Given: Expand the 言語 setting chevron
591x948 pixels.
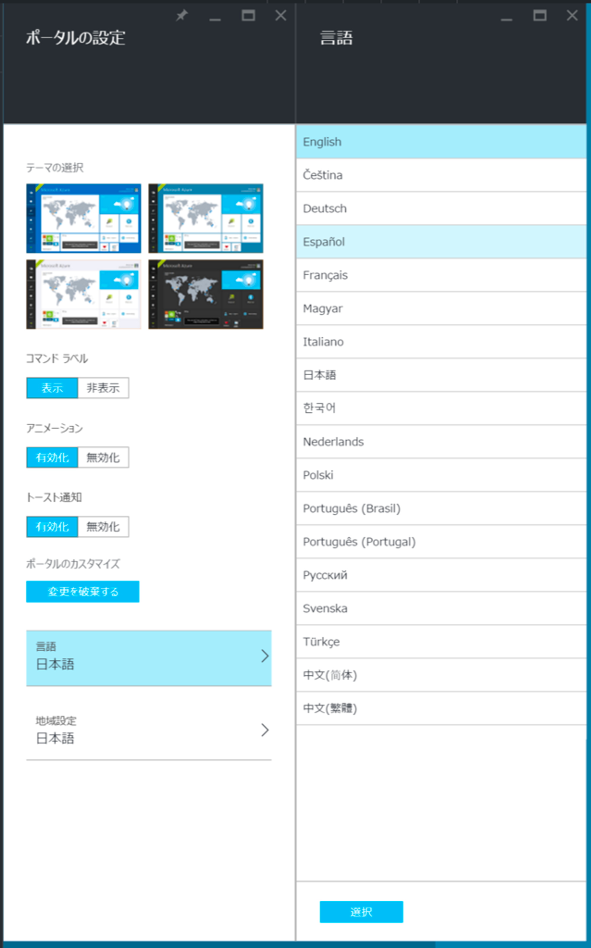Looking at the screenshot, I should pos(265,656).
